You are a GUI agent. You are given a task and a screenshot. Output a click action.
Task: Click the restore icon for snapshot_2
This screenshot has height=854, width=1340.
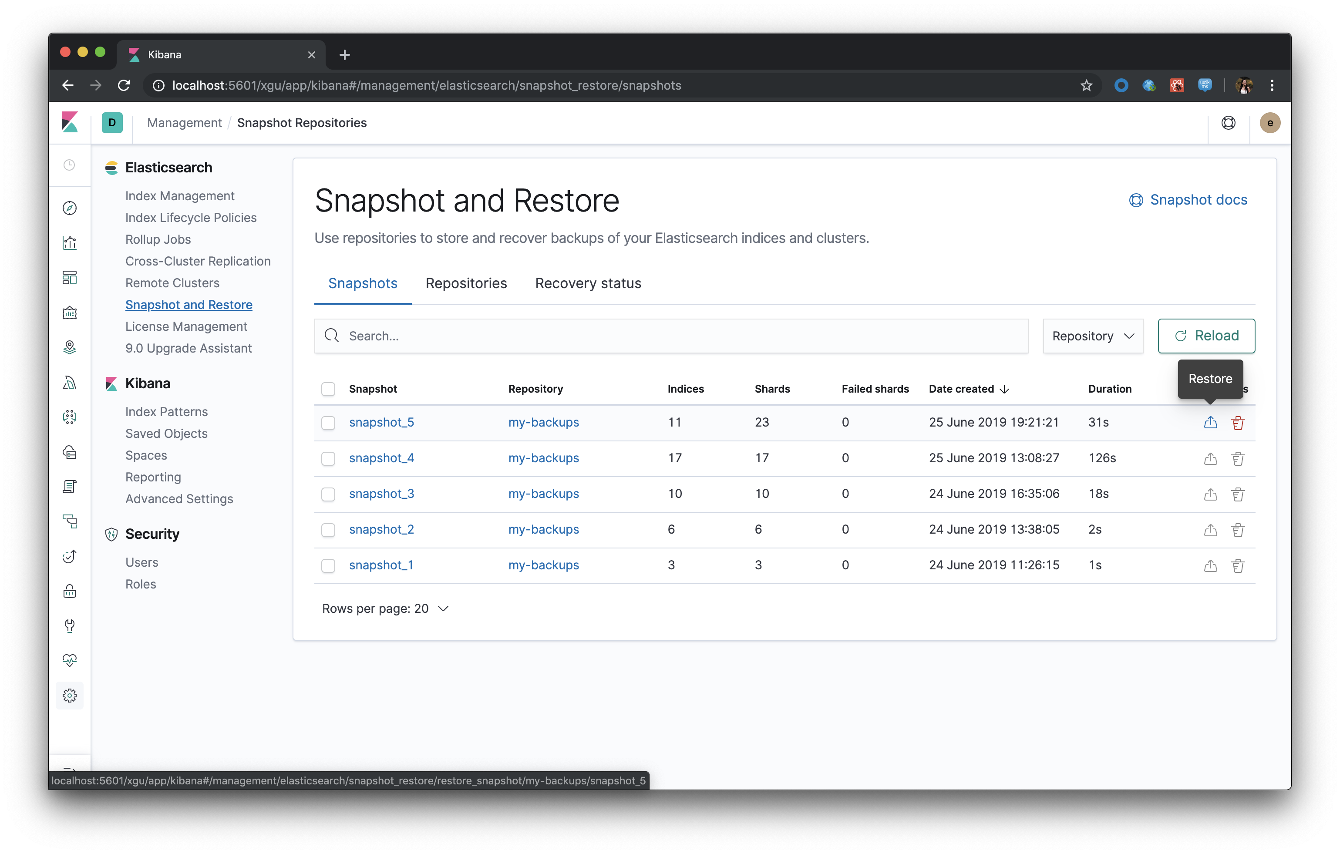point(1210,530)
